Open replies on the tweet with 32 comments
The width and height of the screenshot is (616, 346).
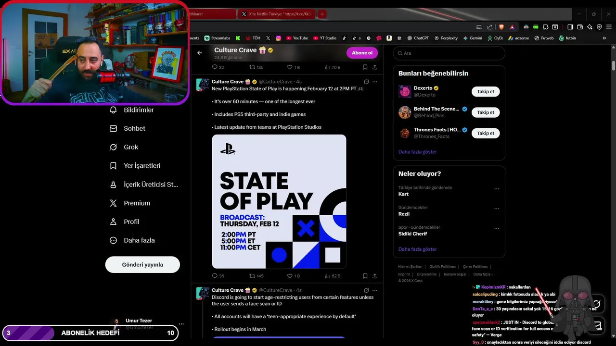click(x=218, y=67)
